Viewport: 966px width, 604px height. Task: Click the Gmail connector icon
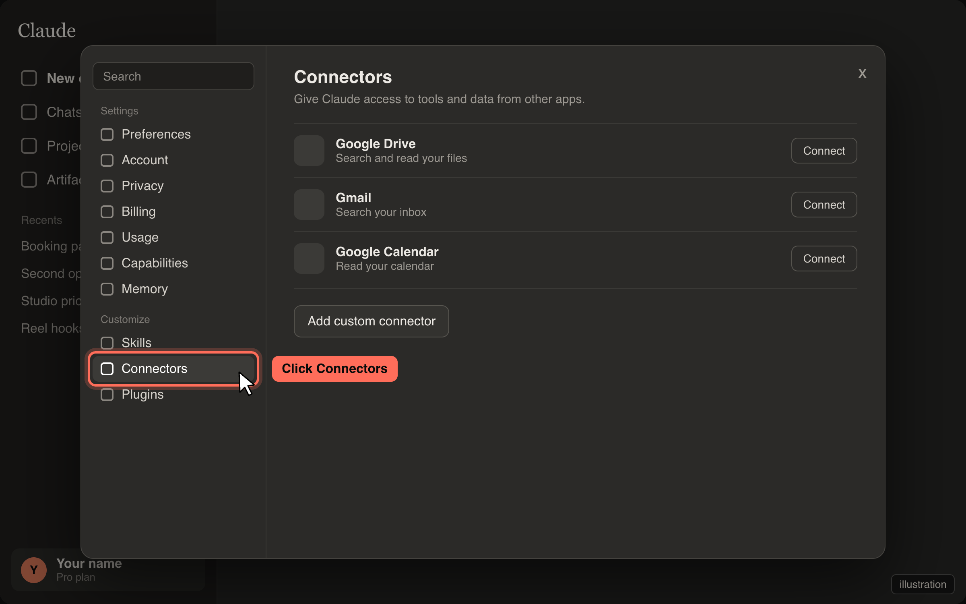click(309, 205)
